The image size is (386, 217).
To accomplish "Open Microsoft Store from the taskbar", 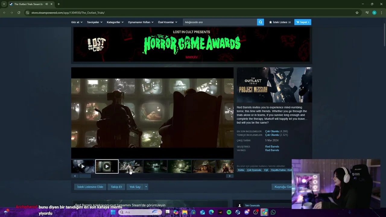I will [x=193, y=212].
